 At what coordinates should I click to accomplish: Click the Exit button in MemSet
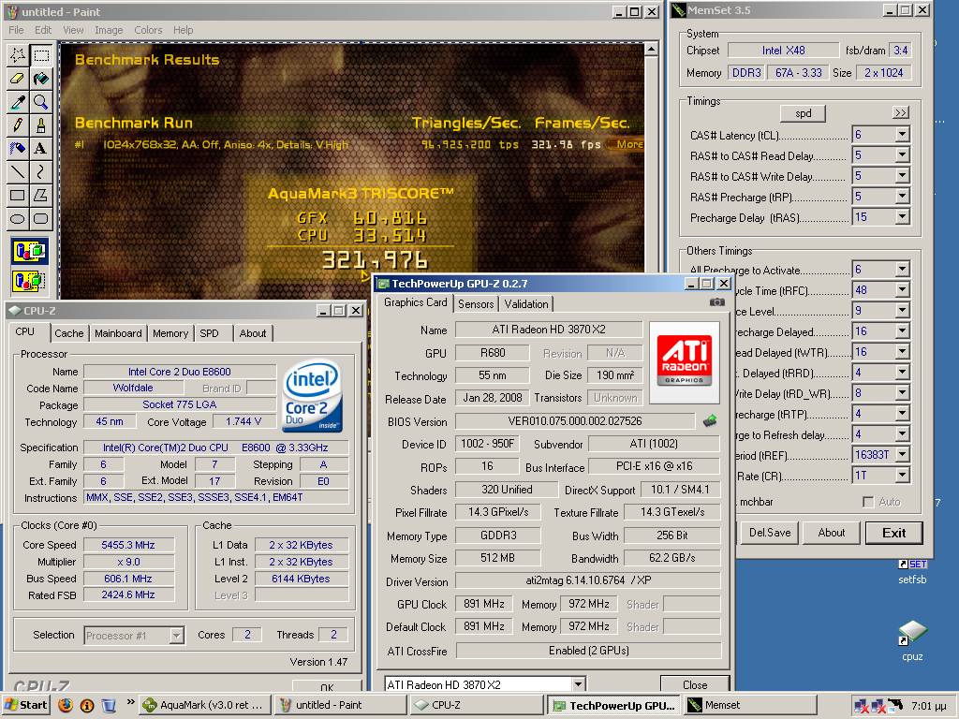(x=893, y=533)
